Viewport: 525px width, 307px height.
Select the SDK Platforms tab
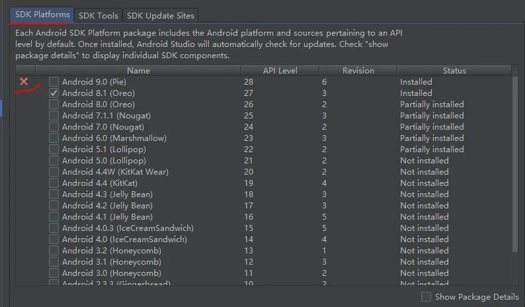coord(40,15)
